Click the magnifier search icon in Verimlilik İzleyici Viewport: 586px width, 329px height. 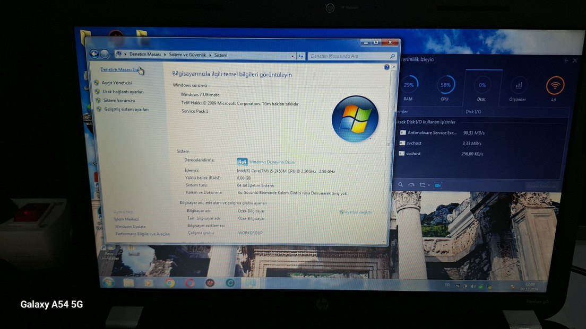[401, 184]
